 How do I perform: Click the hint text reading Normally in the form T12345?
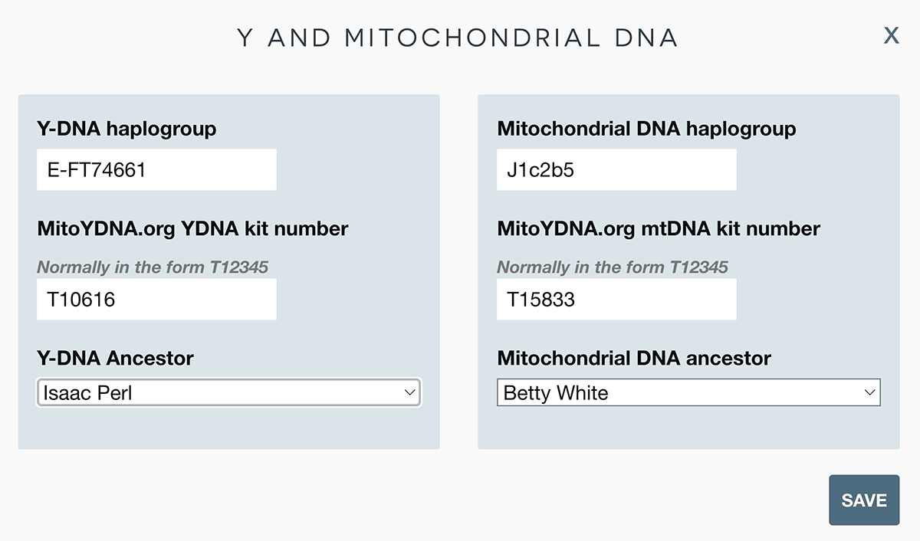pyautogui.click(x=153, y=267)
